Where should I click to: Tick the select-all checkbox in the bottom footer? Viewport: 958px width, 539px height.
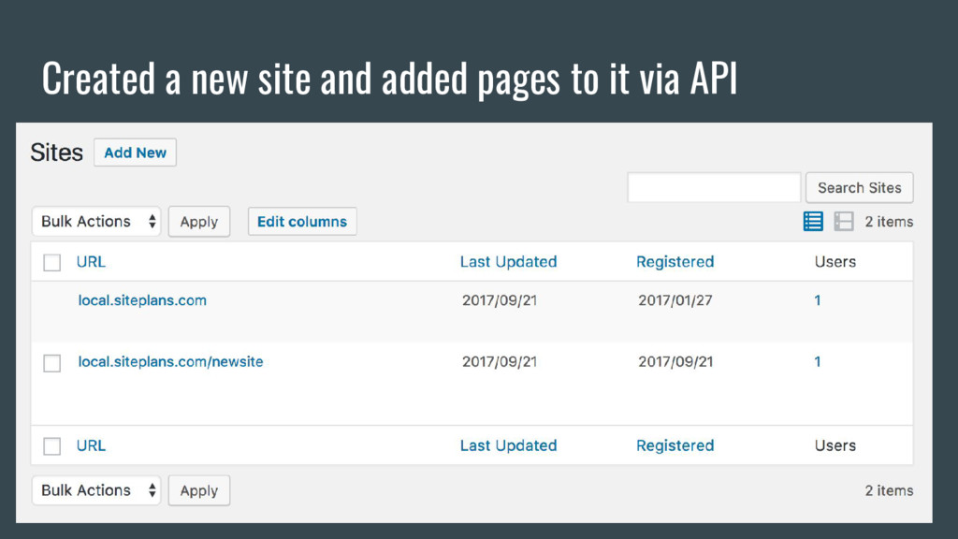[x=52, y=446]
